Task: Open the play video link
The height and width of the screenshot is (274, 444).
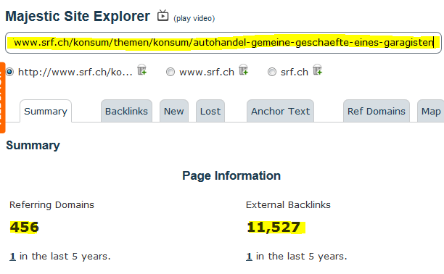Action: tap(194, 18)
